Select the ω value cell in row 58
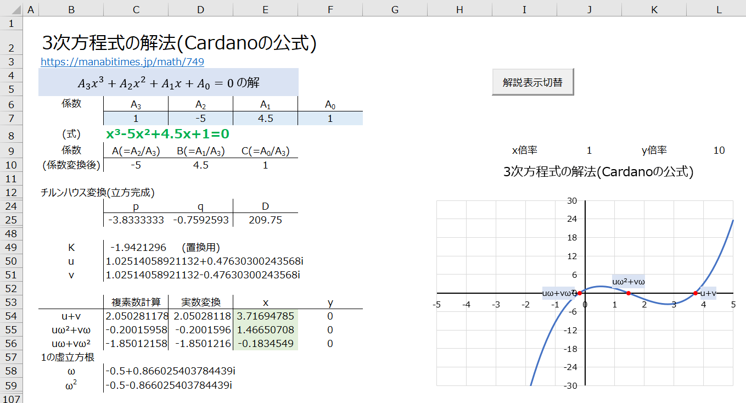The image size is (746, 403). 169,371
